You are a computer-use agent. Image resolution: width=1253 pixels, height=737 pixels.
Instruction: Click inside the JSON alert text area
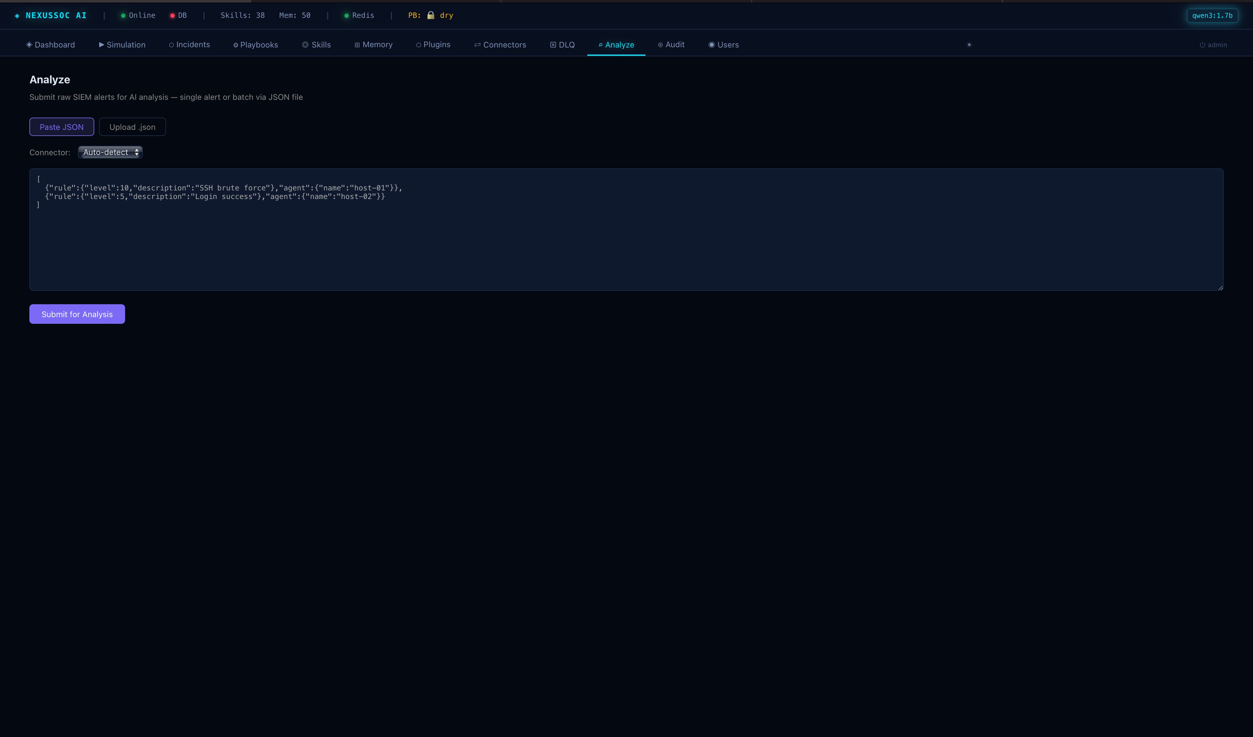point(626,229)
